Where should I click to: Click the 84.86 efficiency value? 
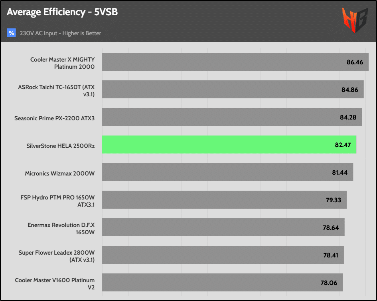point(350,90)
